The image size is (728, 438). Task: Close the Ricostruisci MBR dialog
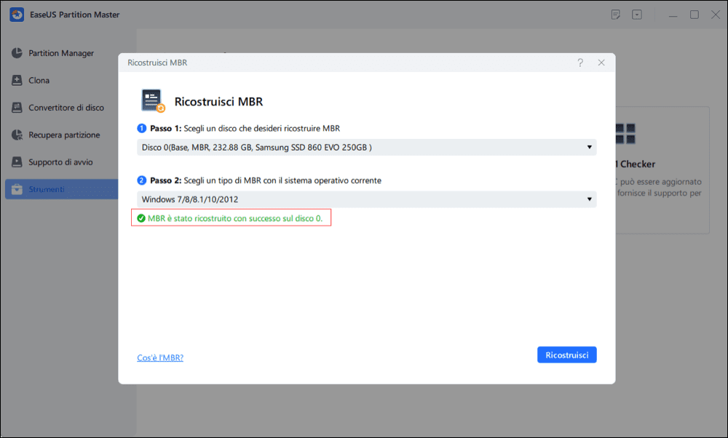601,63
